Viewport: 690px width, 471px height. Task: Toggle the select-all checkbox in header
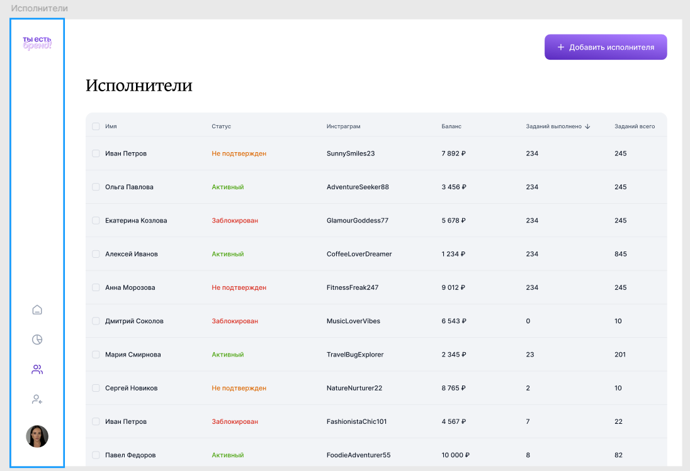(x=96, y=126)
